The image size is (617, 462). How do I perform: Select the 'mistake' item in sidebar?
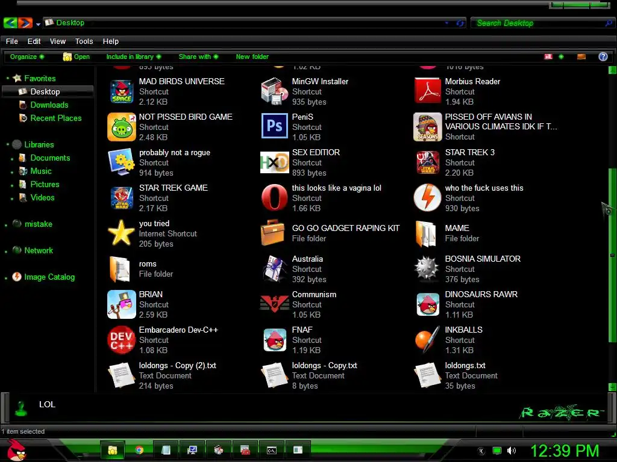[38, 224]
